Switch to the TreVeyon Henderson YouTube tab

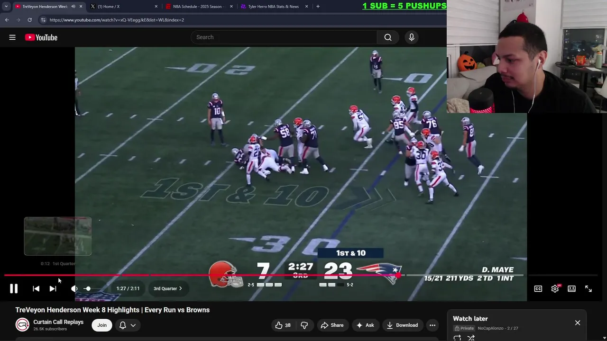point(45,7)
